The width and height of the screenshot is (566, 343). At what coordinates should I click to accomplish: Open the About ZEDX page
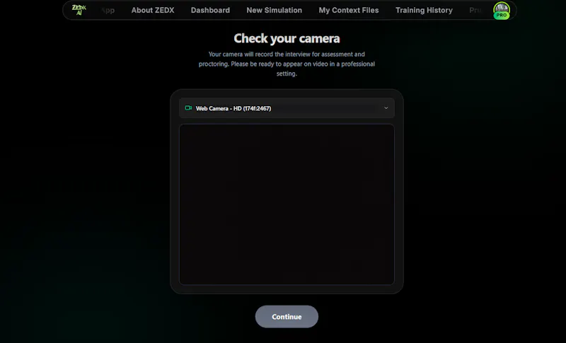click(153, 10)
